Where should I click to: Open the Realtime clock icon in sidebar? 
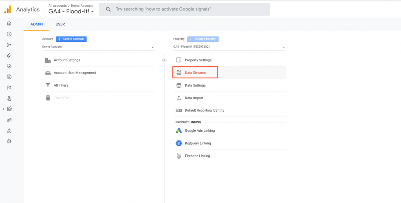[9, 34]
